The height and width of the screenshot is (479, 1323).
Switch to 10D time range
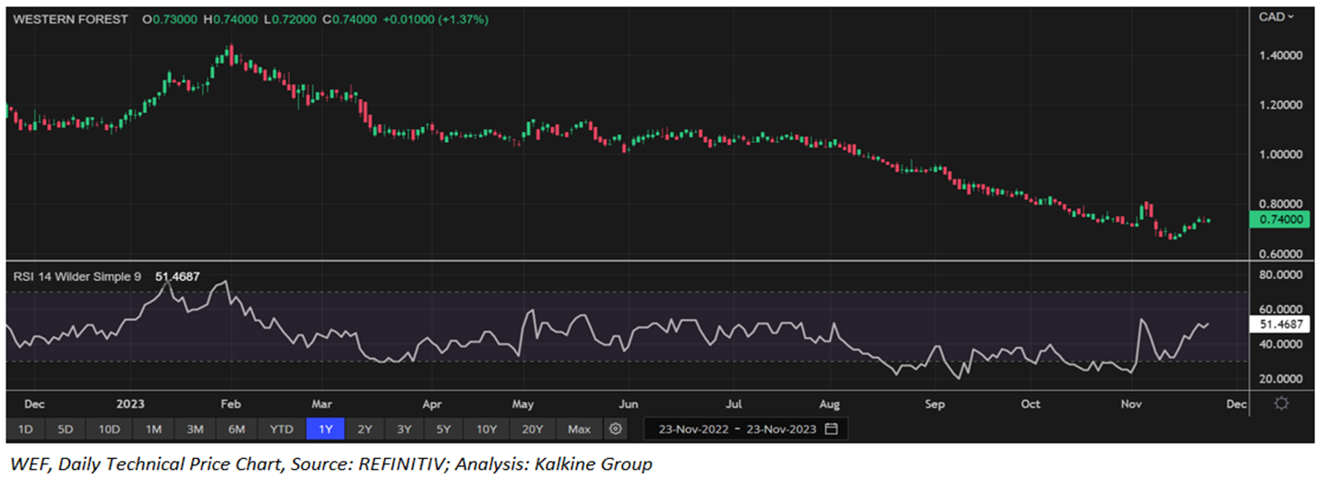coord(109,428)
